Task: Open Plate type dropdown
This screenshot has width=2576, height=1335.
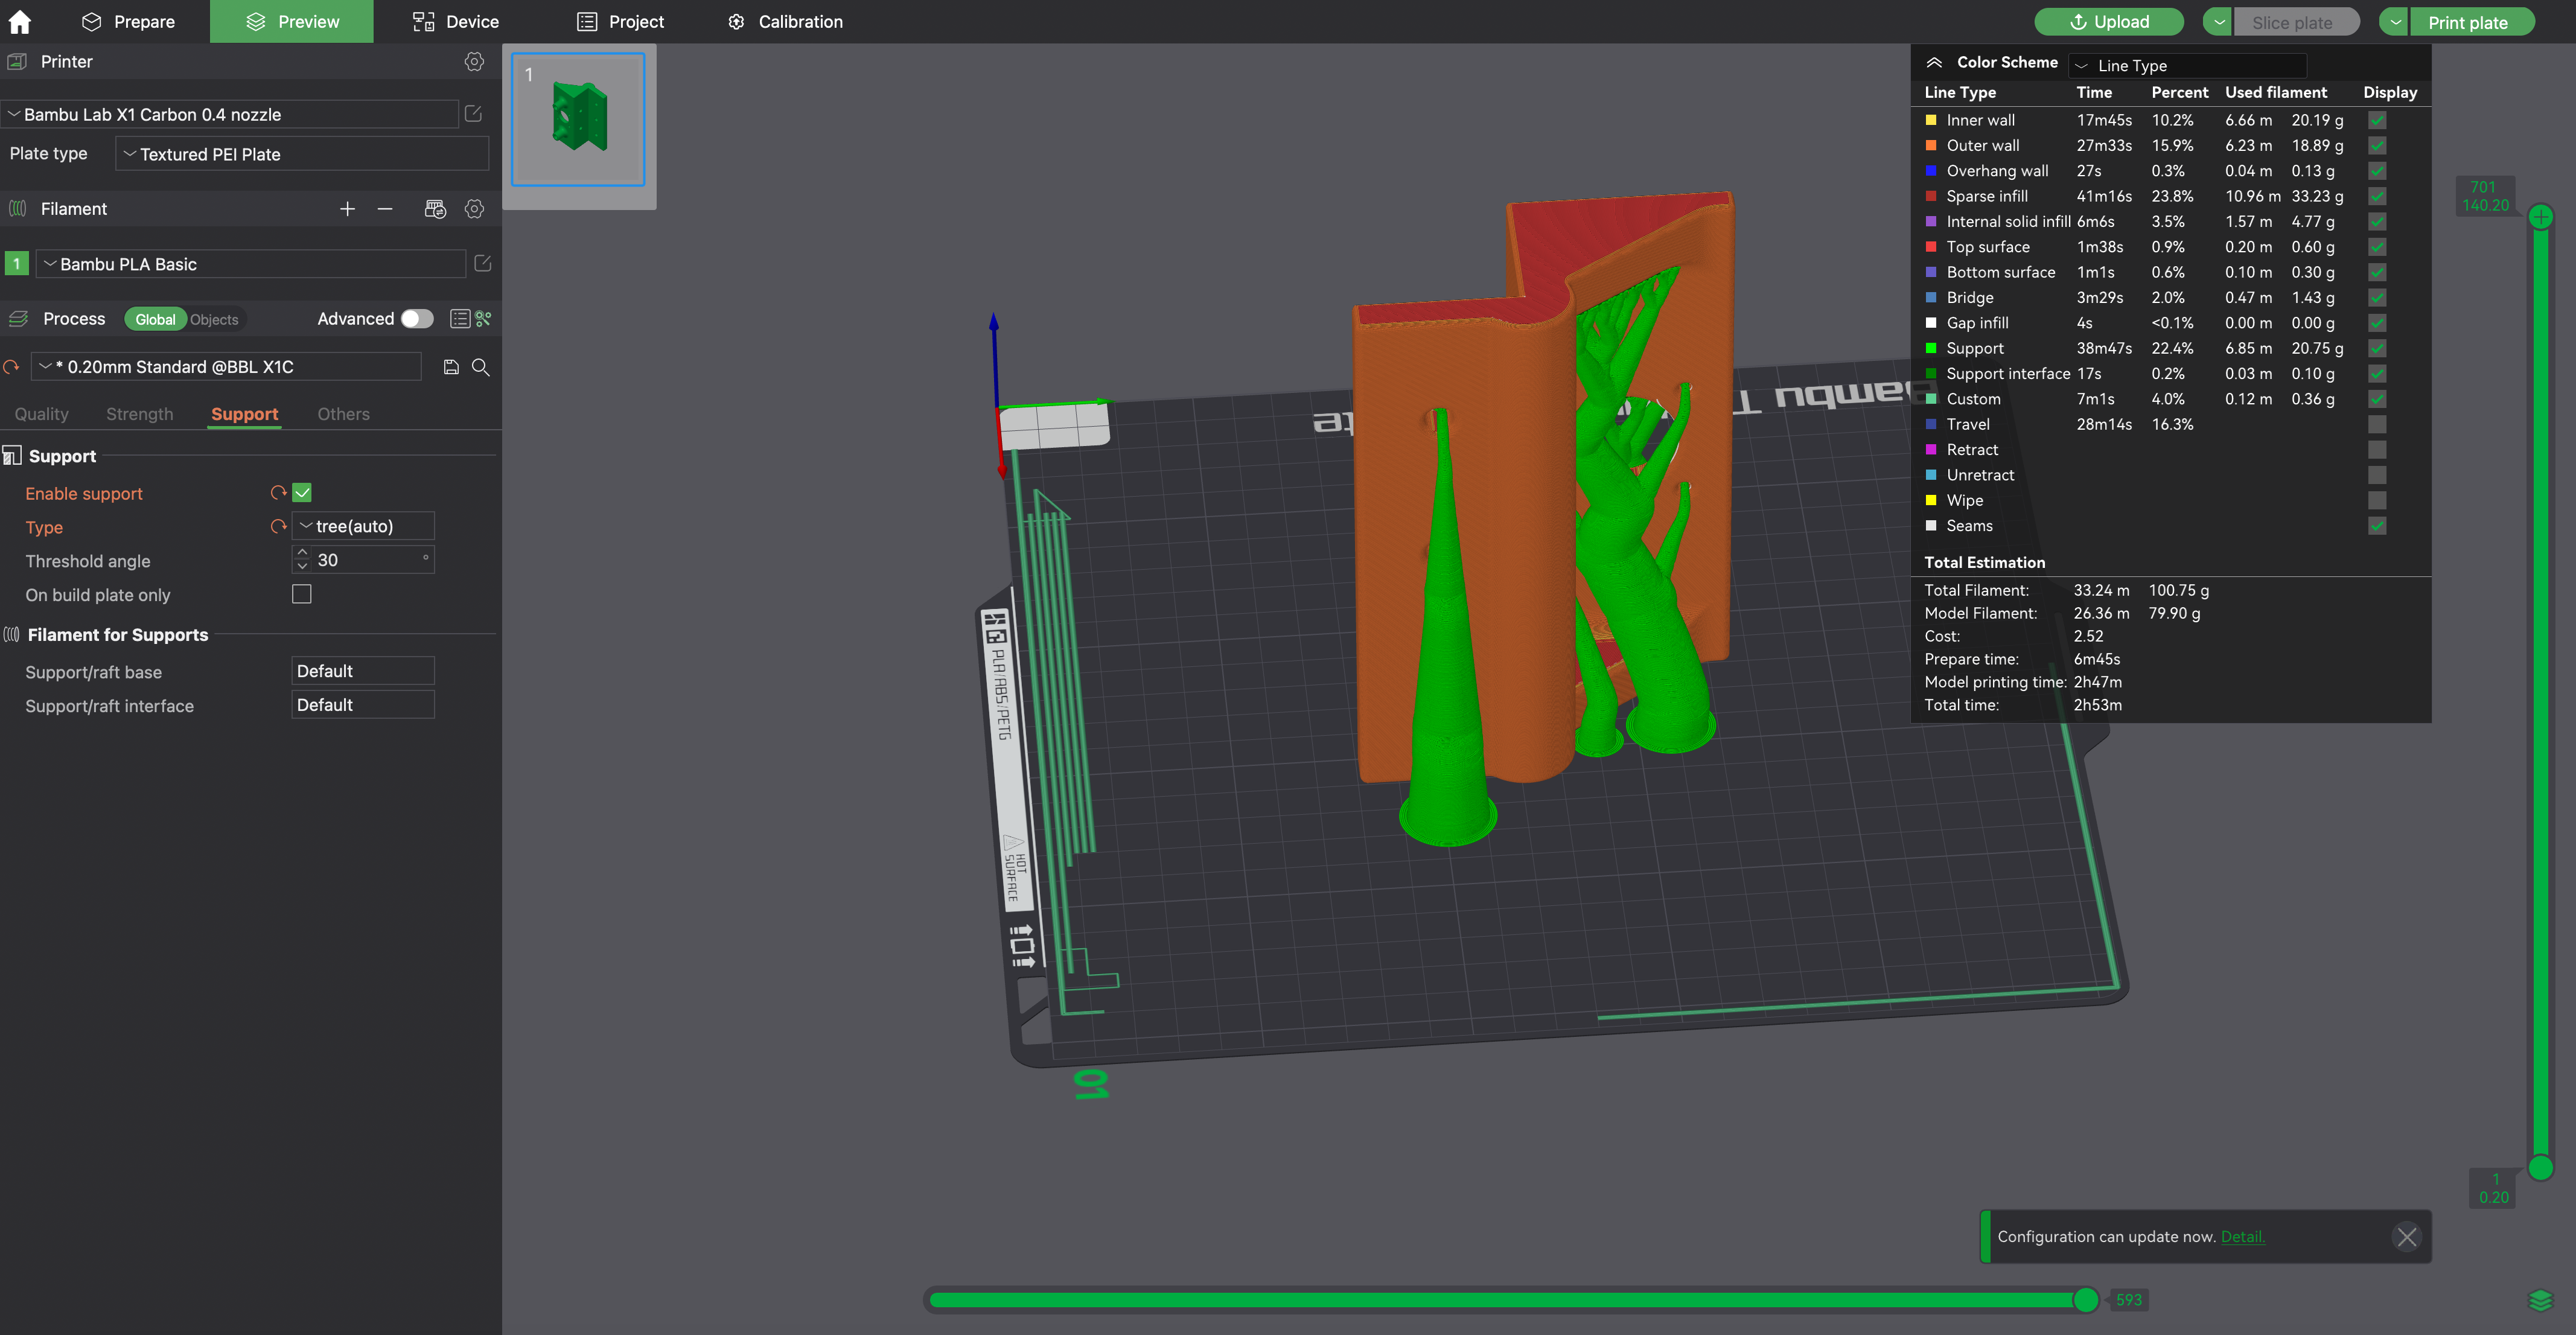Action: point(302,154)
